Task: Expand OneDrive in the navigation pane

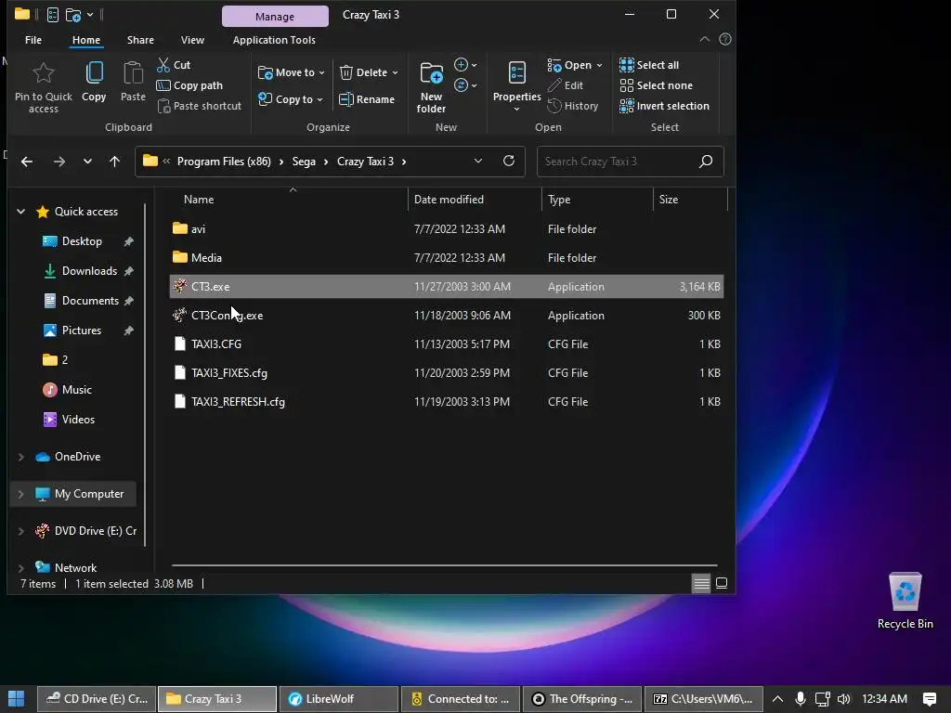Action: (20, 457)
